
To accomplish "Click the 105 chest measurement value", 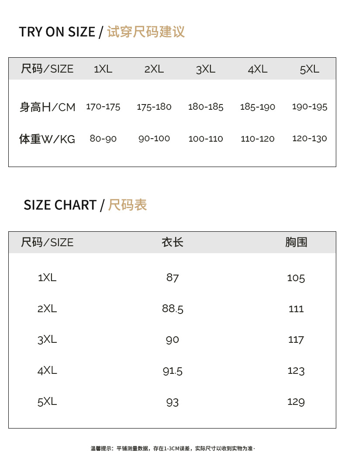I will pos(296,278).
